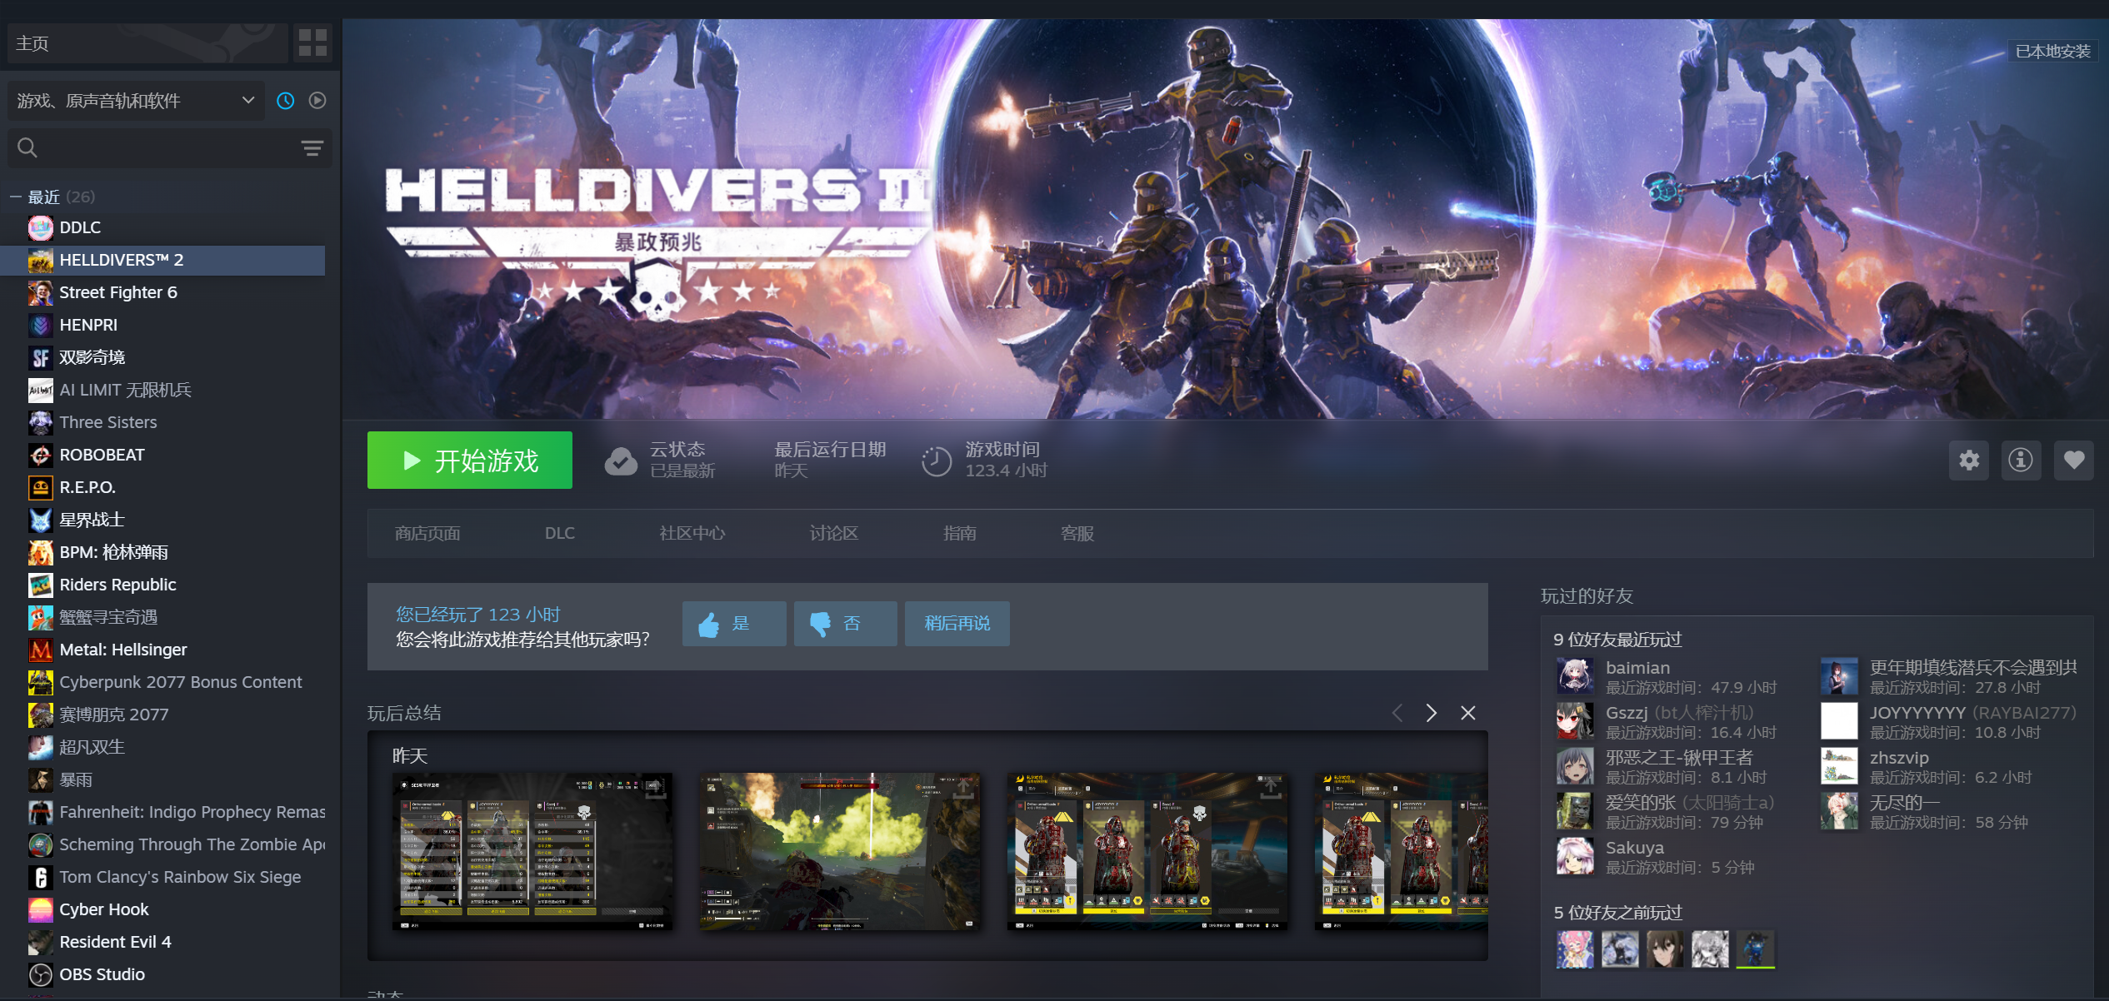The height and width of the screenshot is (1001, 2109).
Task: Click thumbs down 否 button
Action: [x=845, y=624]
